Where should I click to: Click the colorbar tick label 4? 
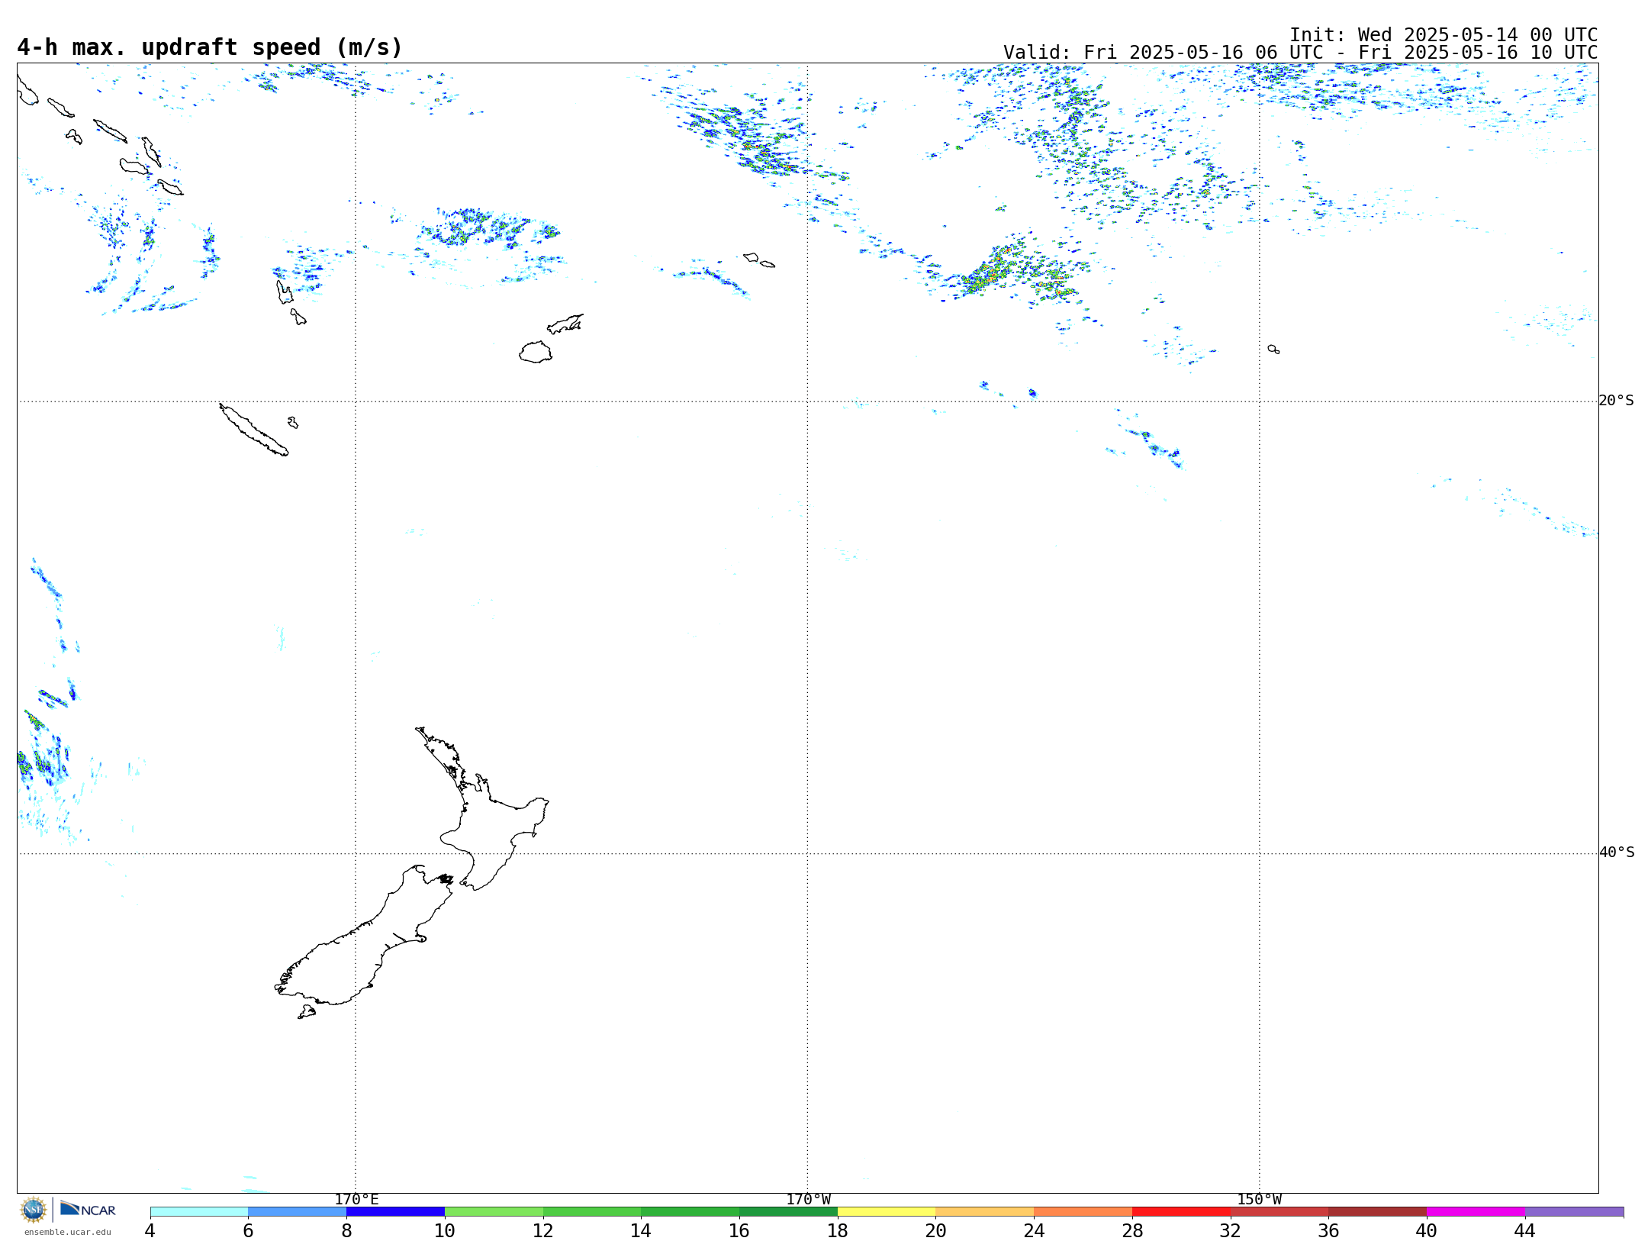click(x=150, y=1230)
